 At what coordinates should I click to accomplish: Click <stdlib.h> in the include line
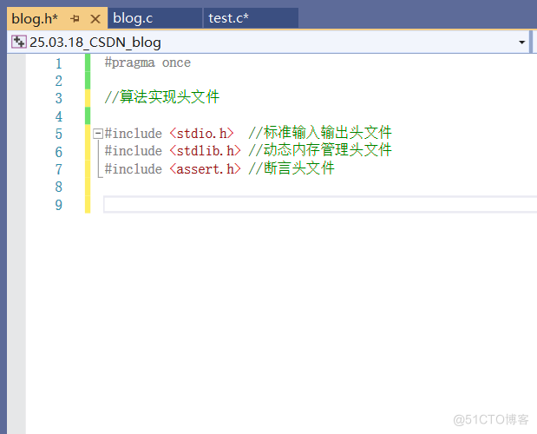(x=205, y=151)
